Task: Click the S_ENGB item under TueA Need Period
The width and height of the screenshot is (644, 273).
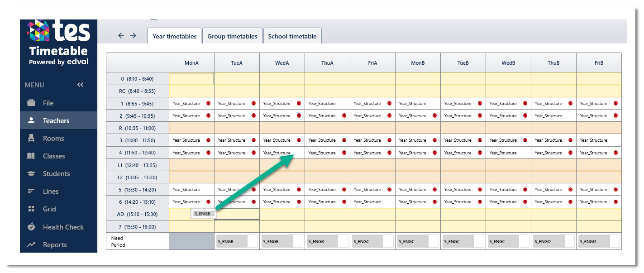Action: point(232,241)
